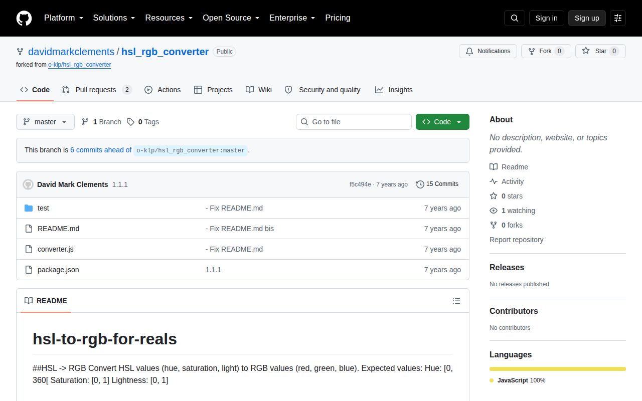
Task: Click the Public visibility badge
Action: tap(224, 52)
